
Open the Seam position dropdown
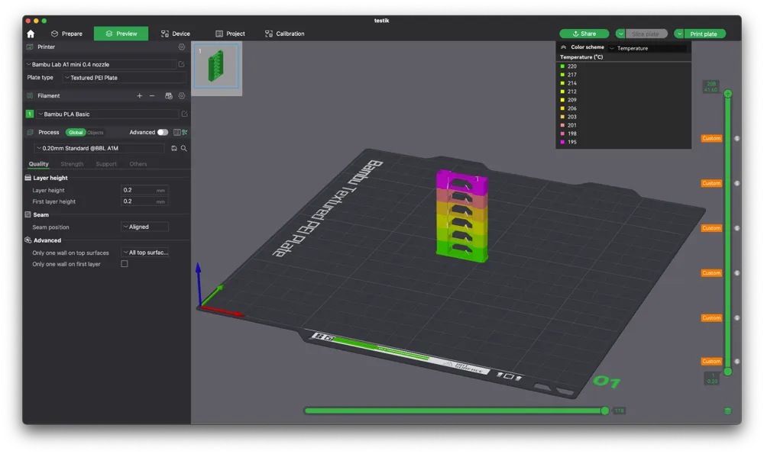(x=144, y=227)
